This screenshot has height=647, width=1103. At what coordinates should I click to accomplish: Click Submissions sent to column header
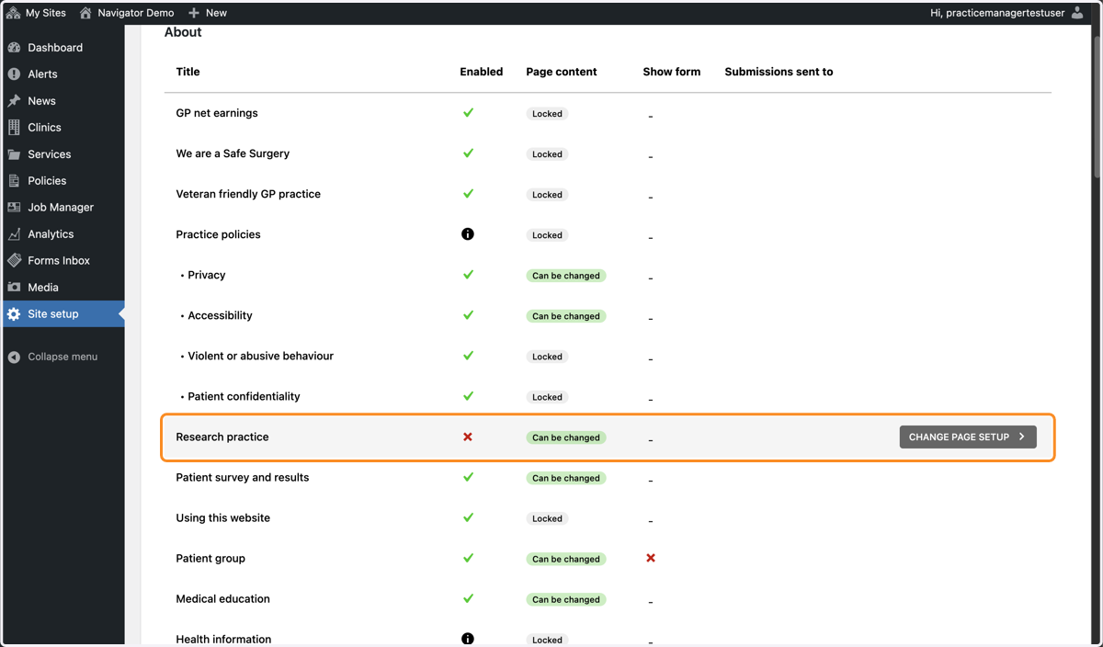coord(779,72)
